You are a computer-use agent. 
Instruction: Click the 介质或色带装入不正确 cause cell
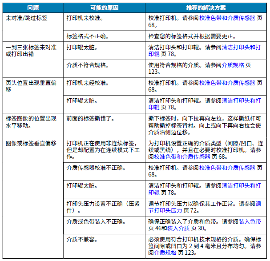[x=104, y=225]
